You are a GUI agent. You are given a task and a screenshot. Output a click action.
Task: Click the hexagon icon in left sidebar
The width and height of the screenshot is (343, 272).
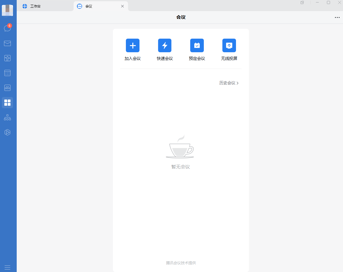(x=7, y=132)
